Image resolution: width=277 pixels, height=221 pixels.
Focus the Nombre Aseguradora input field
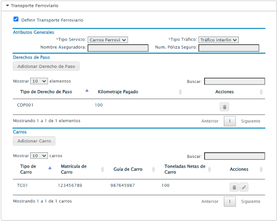coord(118,48)
